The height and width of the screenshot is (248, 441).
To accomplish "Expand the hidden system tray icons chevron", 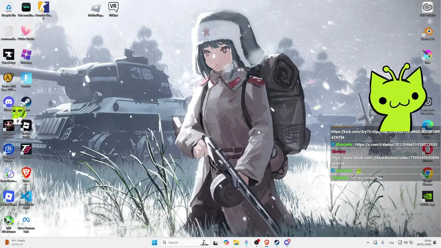I will (368, 242).
